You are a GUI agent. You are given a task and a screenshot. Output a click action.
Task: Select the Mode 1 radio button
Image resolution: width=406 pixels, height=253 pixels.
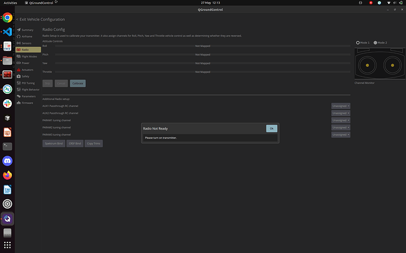point(363,43)
